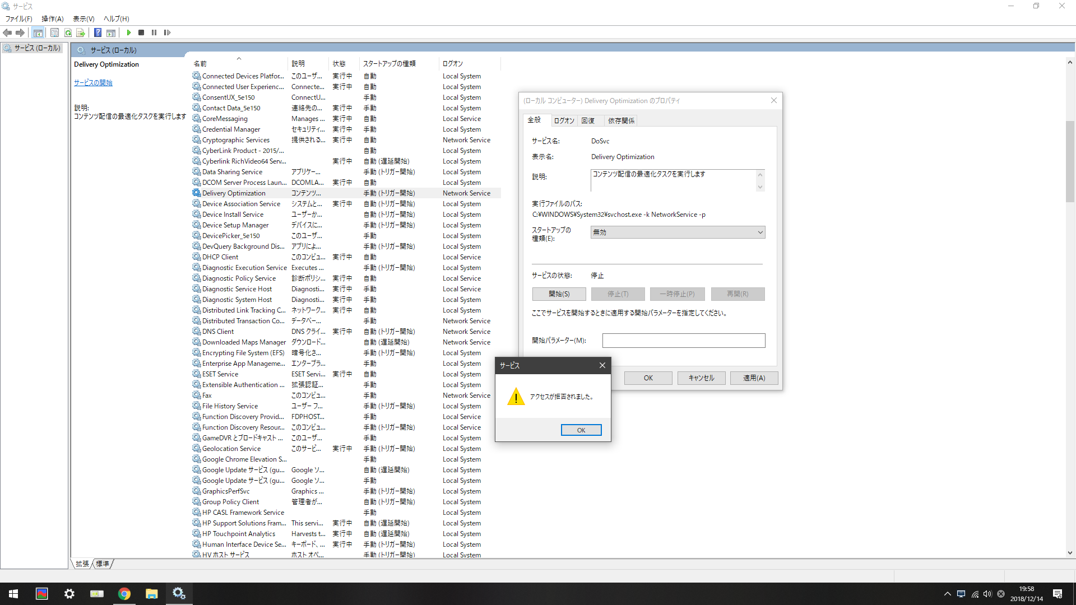The height and width of the screenshot is (605, 1076).
Task: Click the services list vertical scrollbar thumb
Action: [1070, 162]
